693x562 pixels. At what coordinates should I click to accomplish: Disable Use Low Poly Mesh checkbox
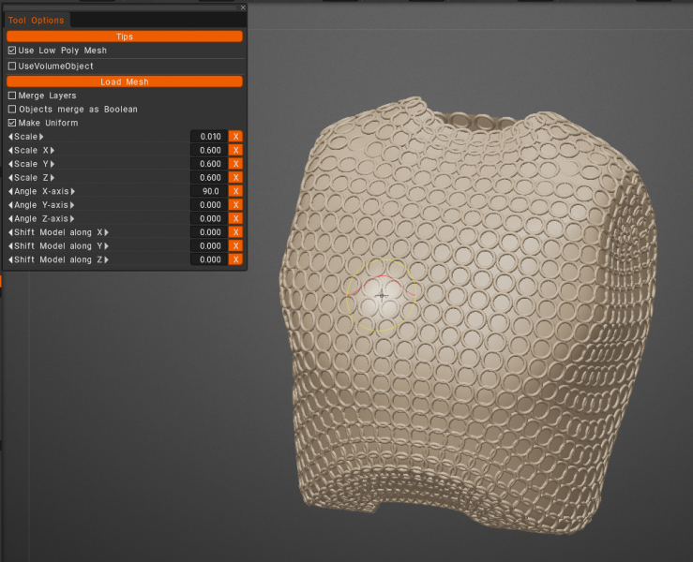coord(12,51)
